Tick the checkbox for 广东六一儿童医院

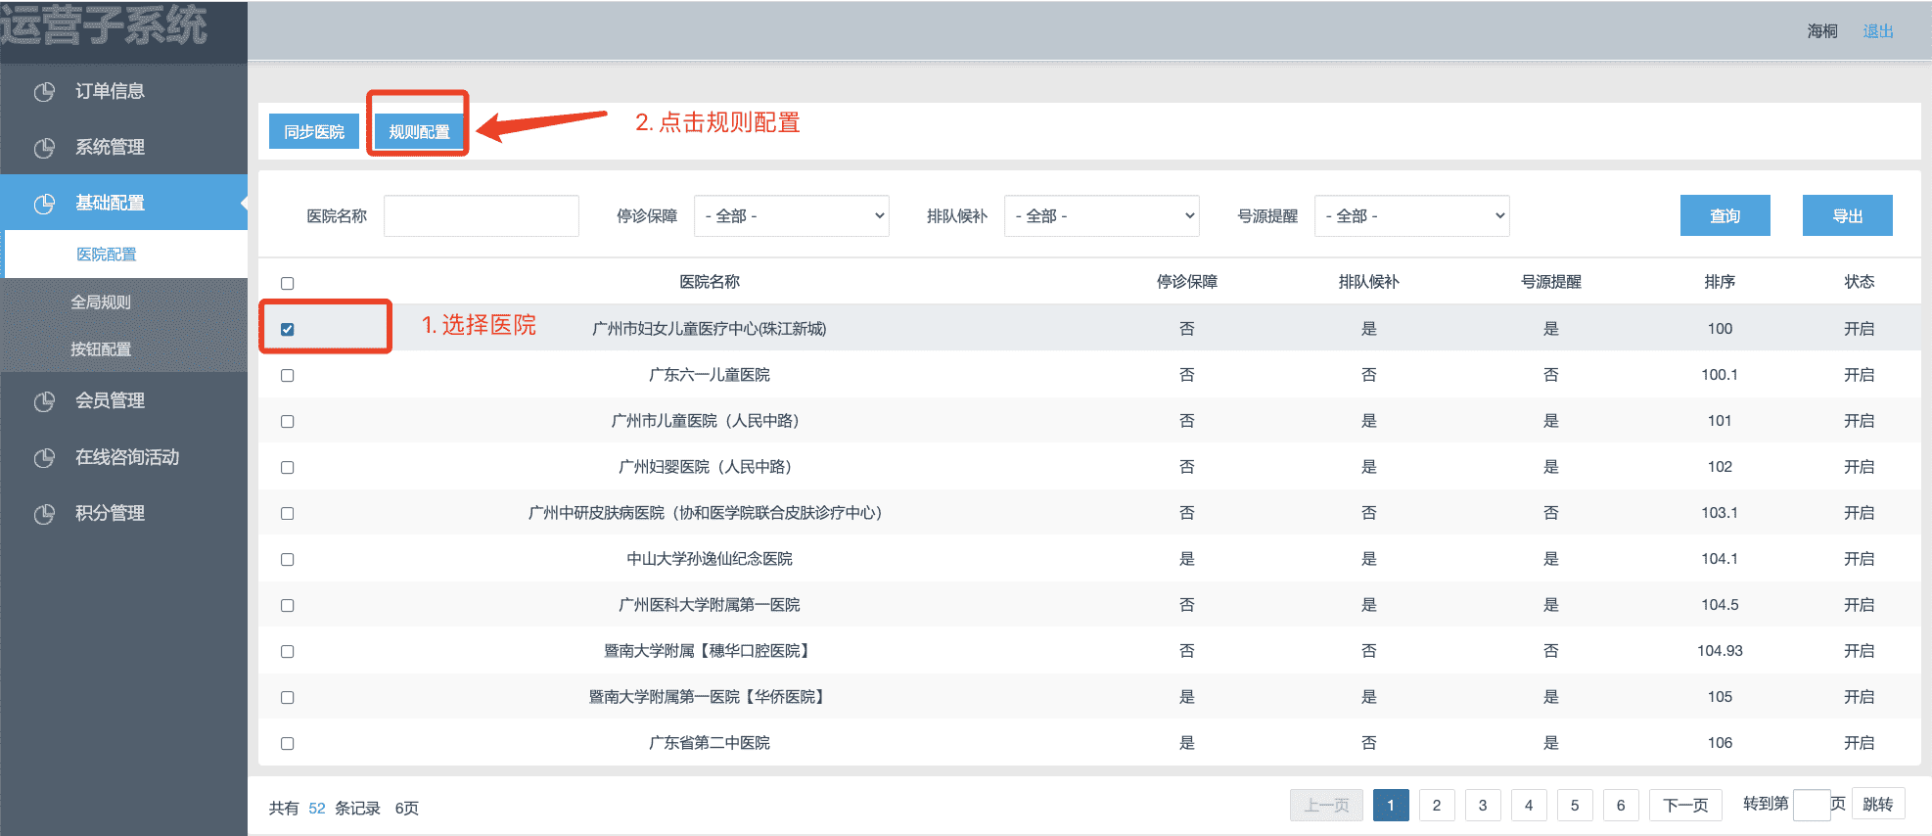[x=287, y=375]
